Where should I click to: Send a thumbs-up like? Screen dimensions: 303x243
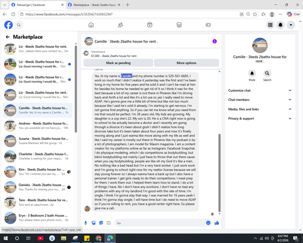[217, 223]
